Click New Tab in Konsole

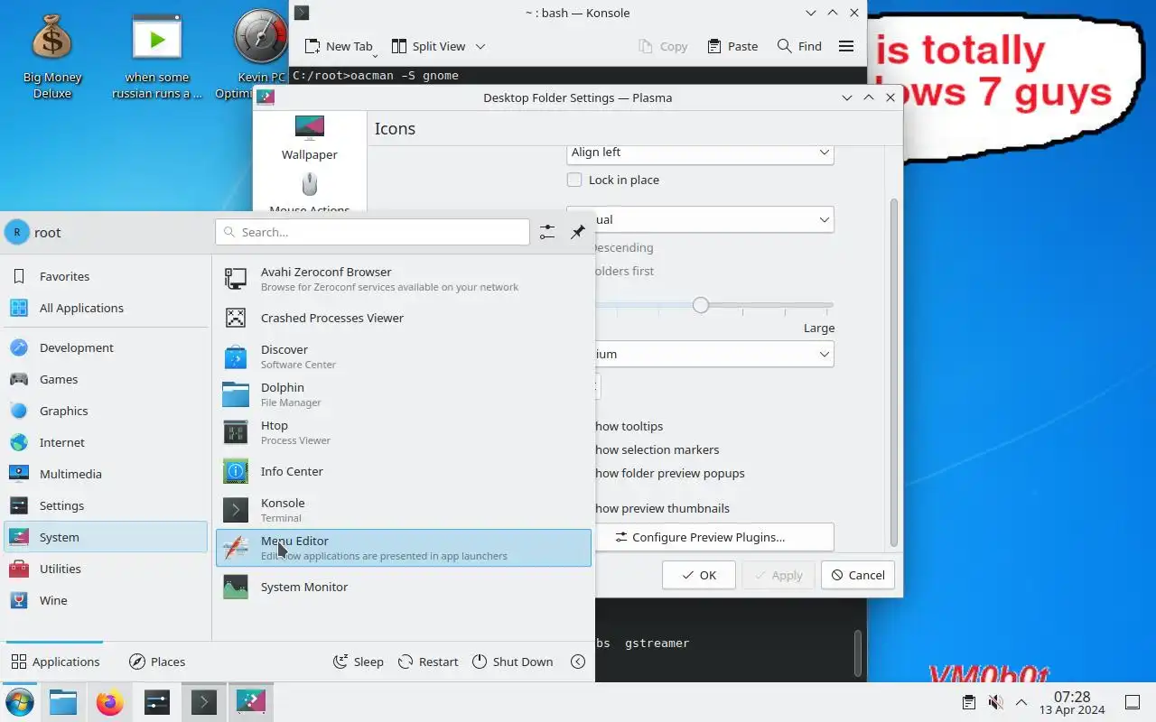pos(339,46)
